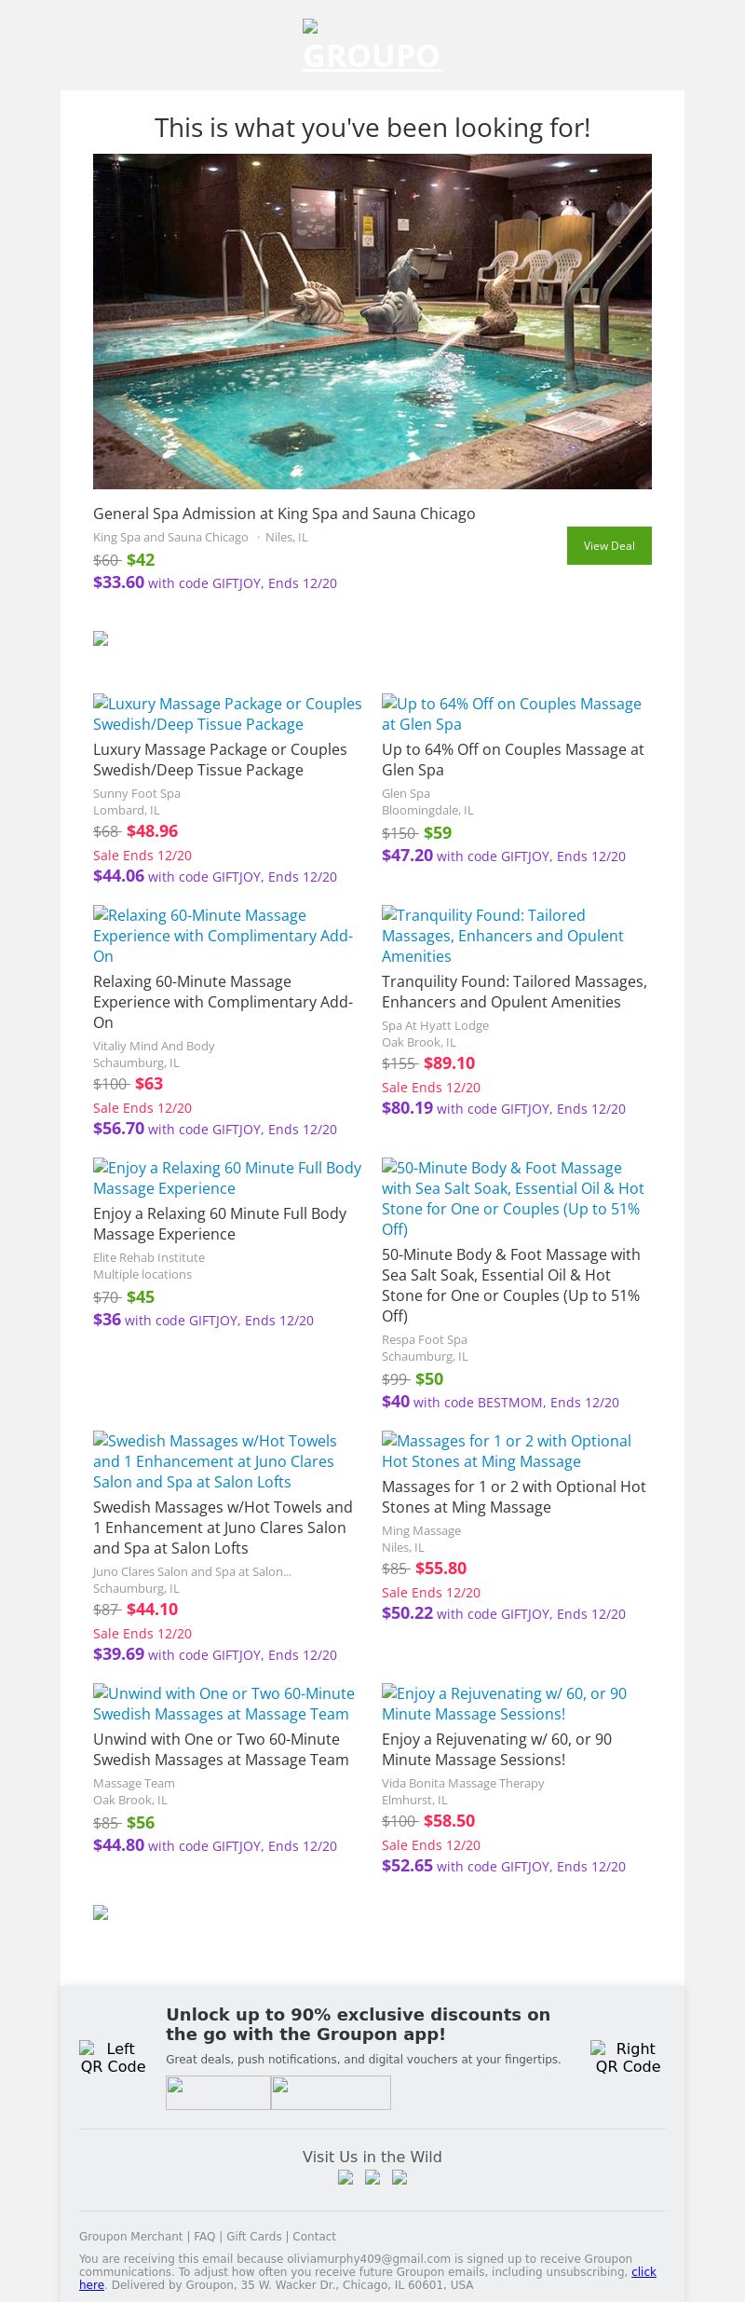Open the Groupon Merchant footer link
The height and width of the screenshot is (2302, 745).
[130, 2236]
